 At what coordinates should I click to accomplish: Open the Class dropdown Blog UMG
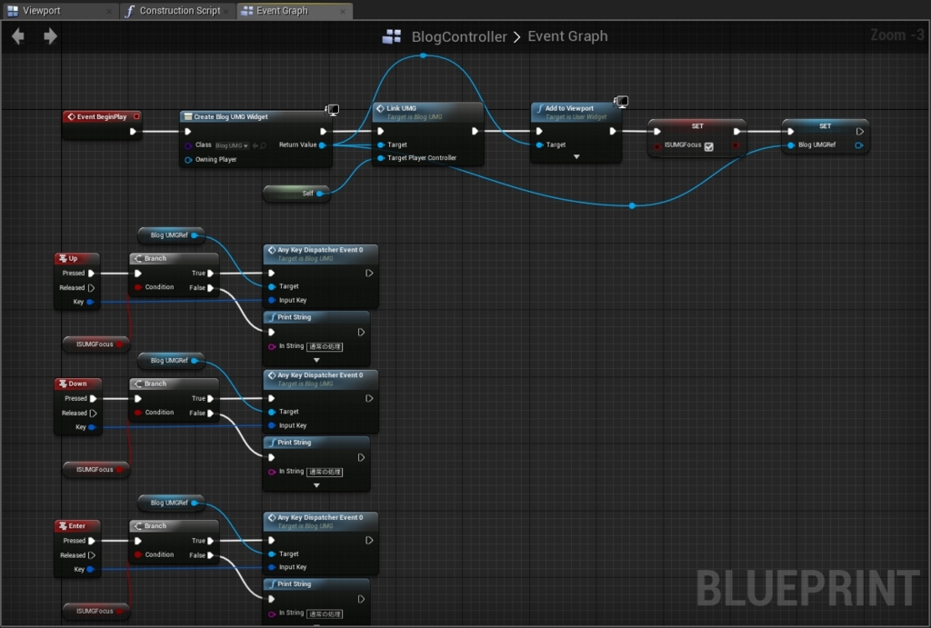(232, 145)
